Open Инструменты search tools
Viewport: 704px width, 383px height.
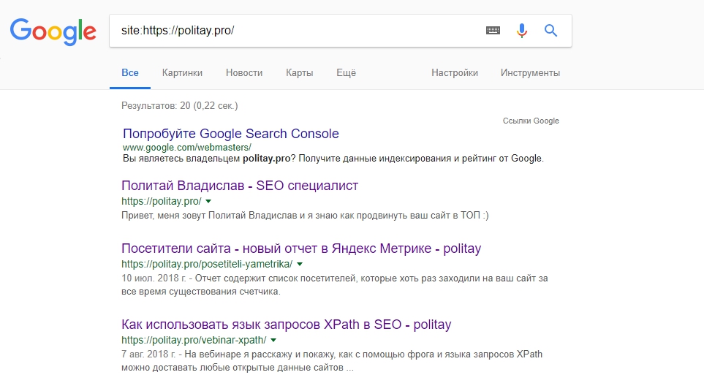tap(530, 73)
